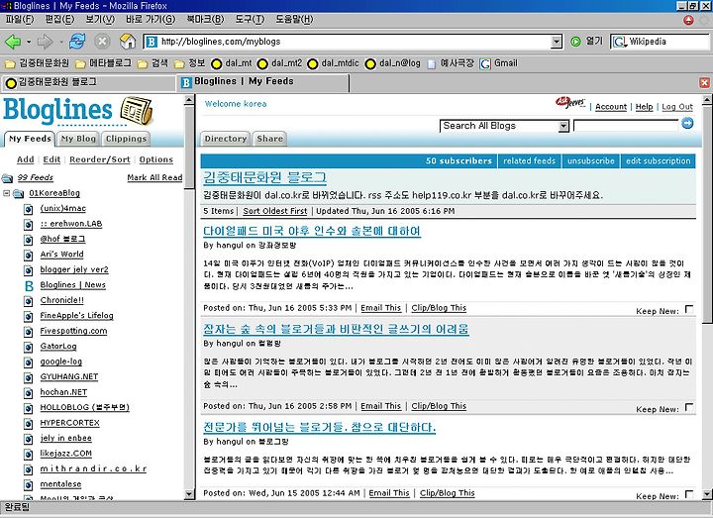Viewport: 713px width, 518px height.
Task: Go to the Home page icon
Action: point(128,42)
